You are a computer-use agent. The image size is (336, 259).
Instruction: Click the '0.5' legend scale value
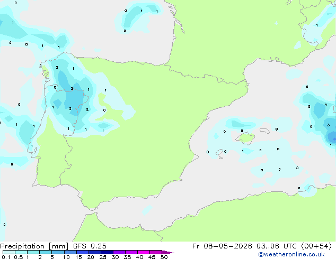pyautogui.click(x=18, y=257)
